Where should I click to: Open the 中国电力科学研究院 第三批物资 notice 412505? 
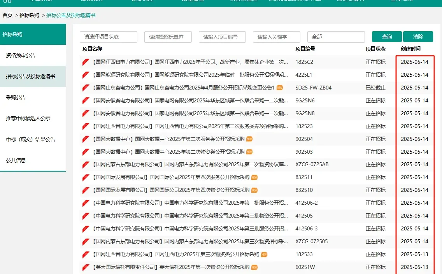tap(190, 216)
